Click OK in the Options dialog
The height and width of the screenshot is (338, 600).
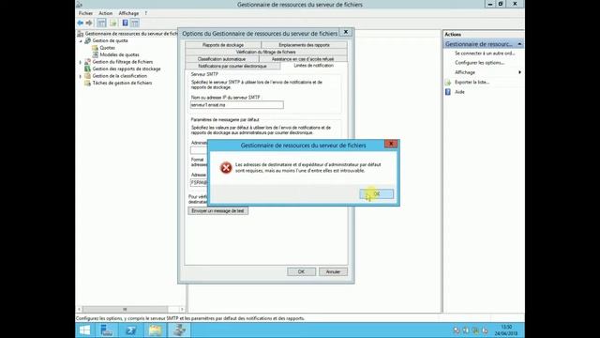pyautogui.click(x=302, y=271)
